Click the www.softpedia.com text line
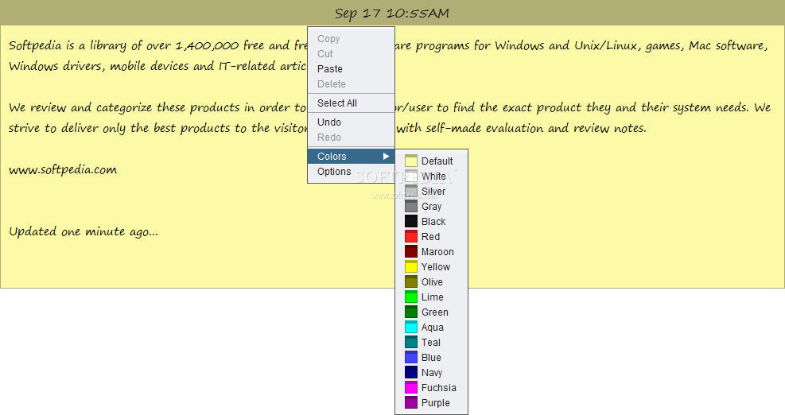This screenshot has height=415, width=785. [x=63, y=169]
